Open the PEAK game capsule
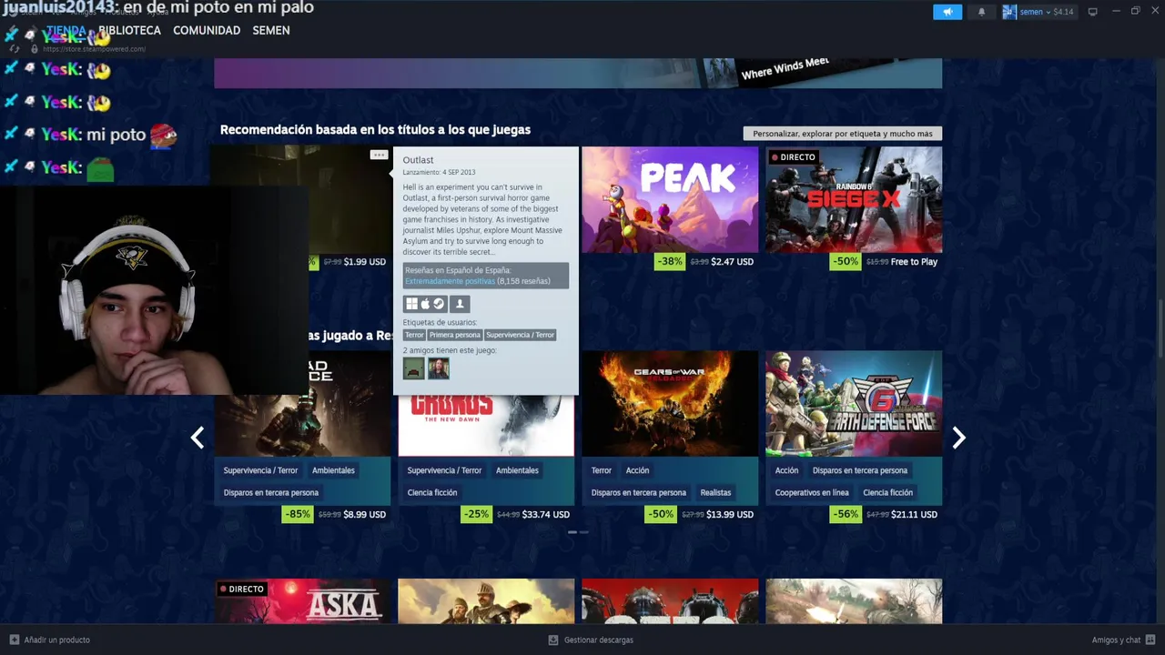The image size is (1165, 655). (670, 199)
